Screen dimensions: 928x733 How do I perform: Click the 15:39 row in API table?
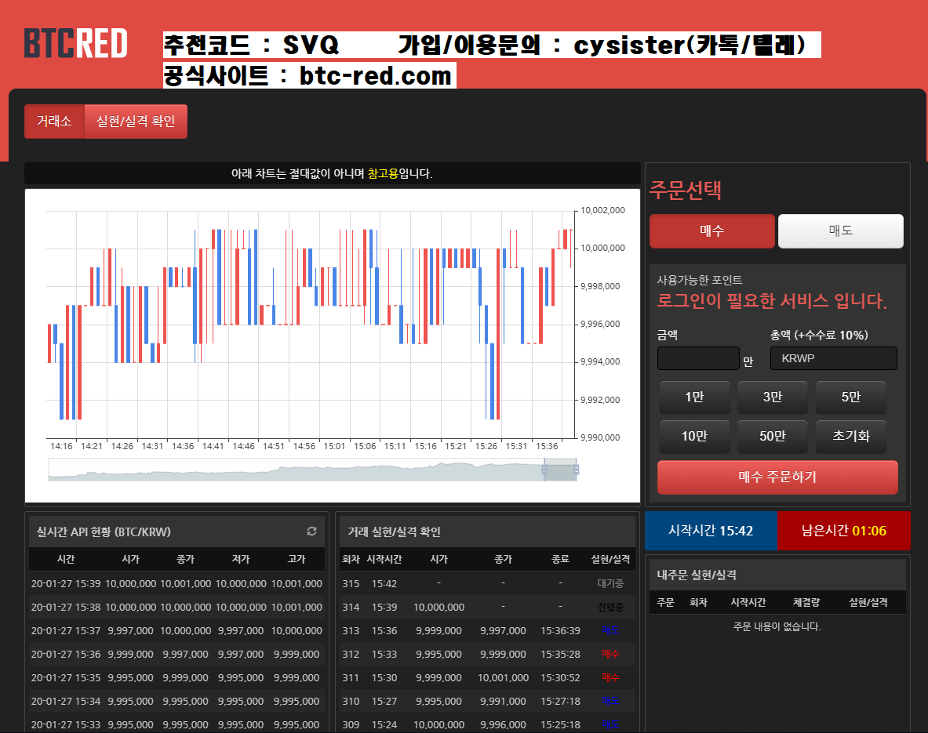pyautogui.click(x=177, y=583)
